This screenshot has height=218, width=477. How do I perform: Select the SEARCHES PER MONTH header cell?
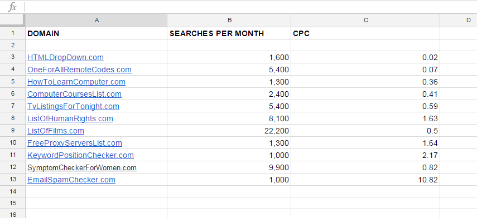[x=229, y=33]
